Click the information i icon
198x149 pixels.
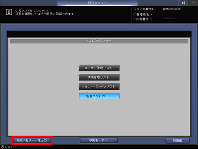[x=9, y=12]
